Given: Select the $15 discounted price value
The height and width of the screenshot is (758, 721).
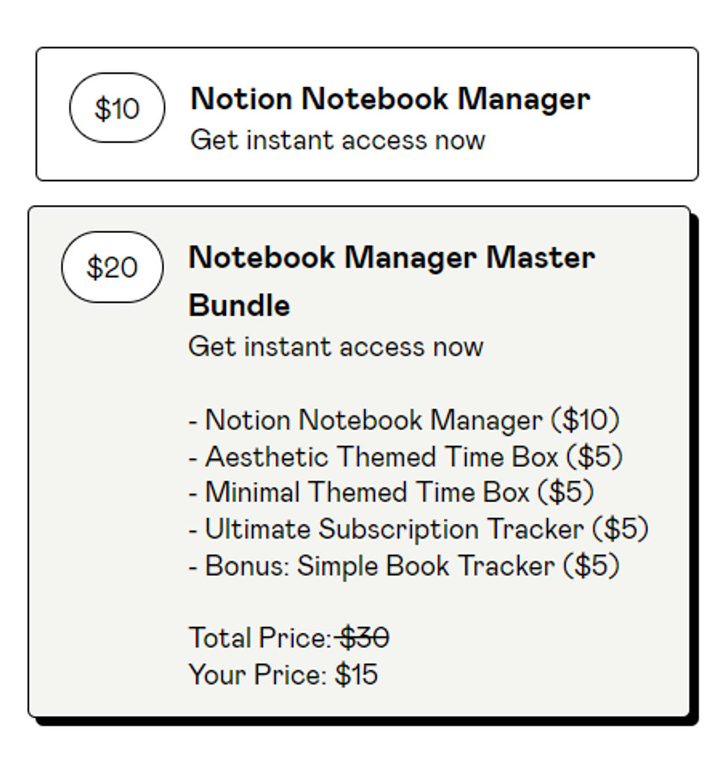Looking at the screenshot, I should pyautogui.click(x=357, y=675).
